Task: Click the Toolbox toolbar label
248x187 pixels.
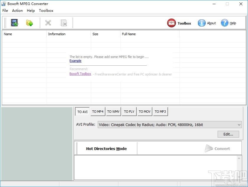Action: (184, 23)
